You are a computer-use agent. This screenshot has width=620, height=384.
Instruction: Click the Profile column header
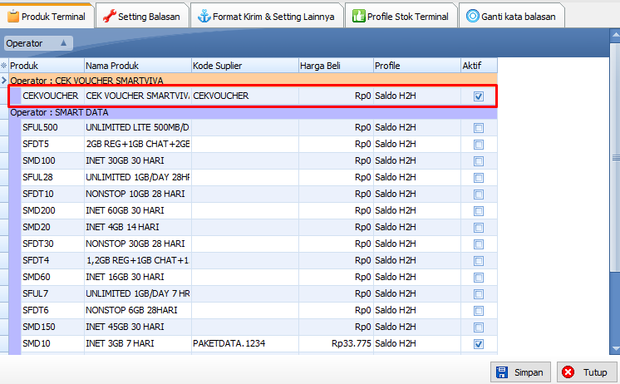417,66
